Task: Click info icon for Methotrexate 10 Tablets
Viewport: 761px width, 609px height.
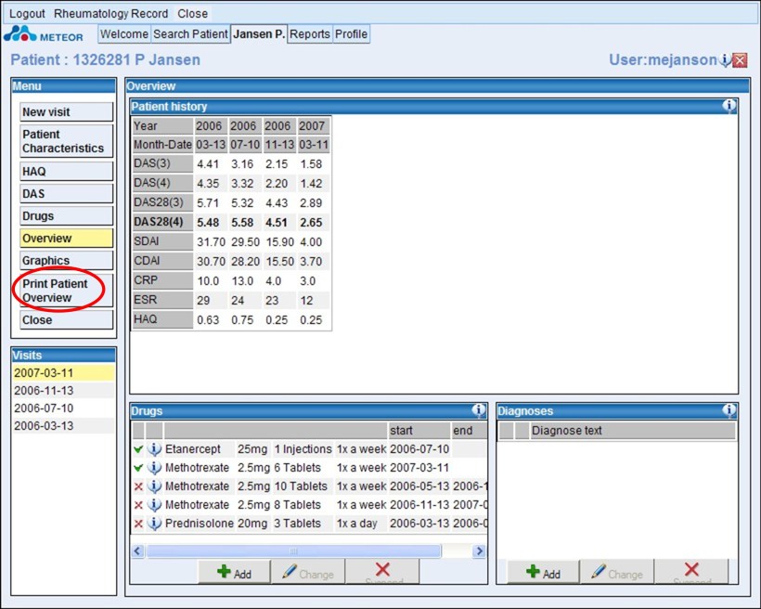Action: pos(154,486)
